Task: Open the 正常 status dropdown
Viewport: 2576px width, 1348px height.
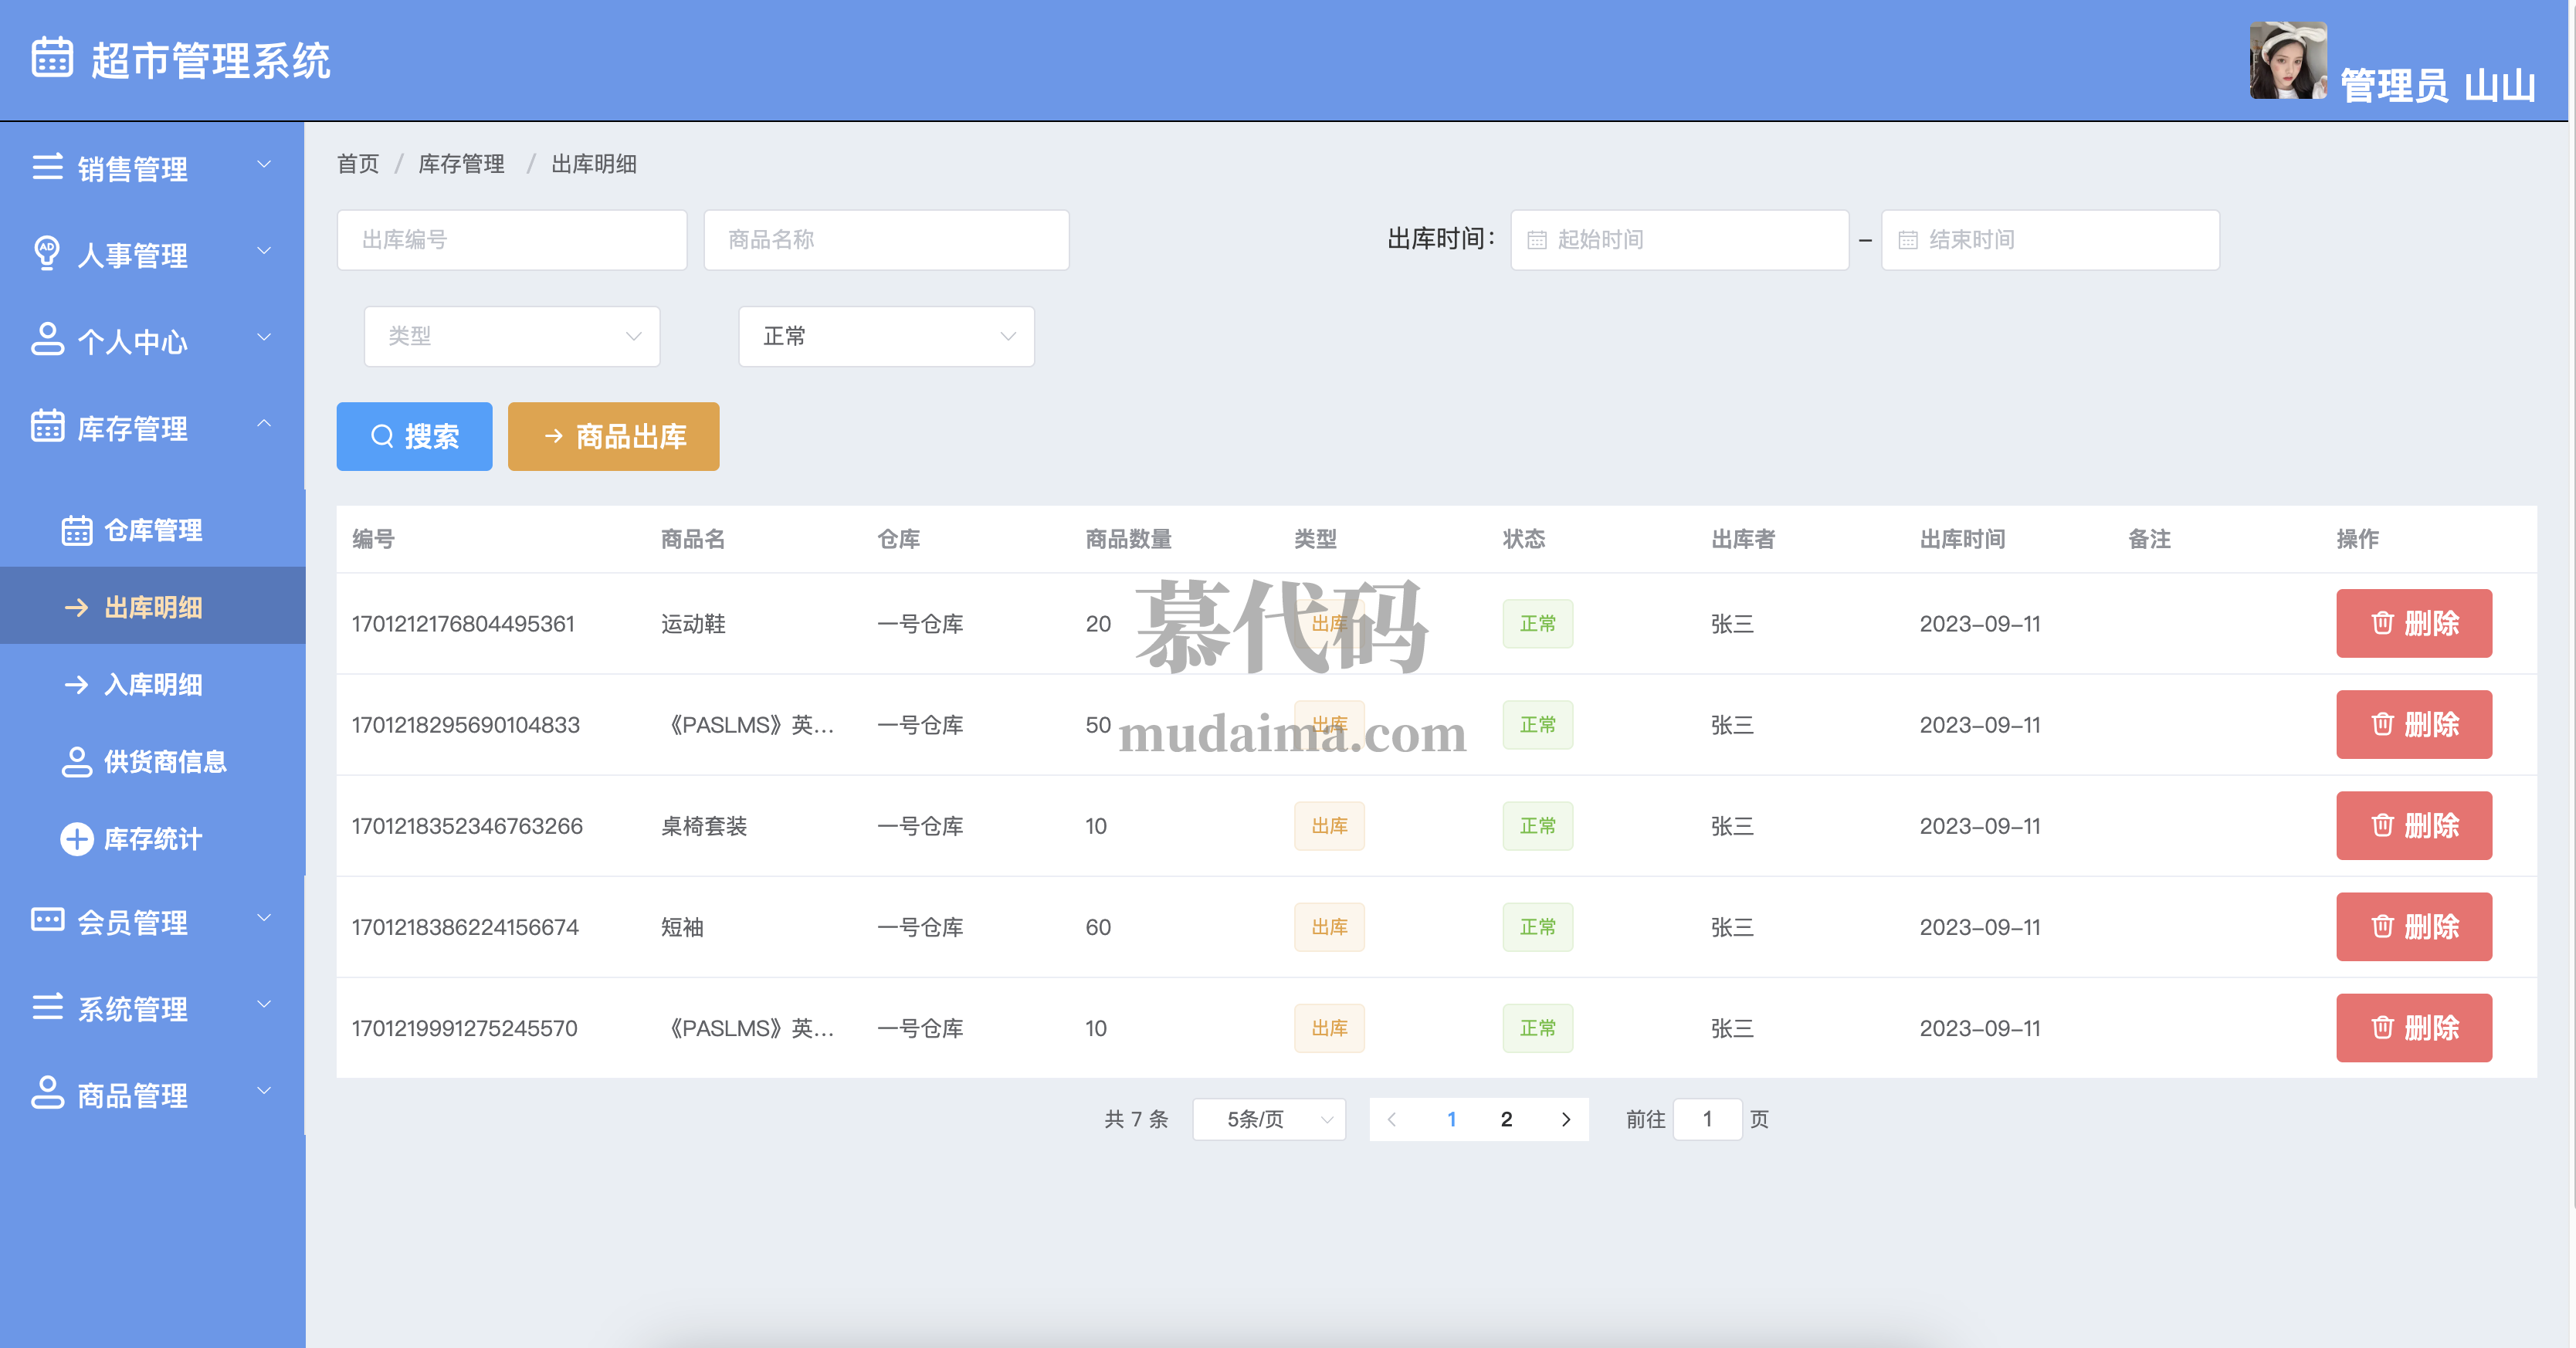Action: coord(885,336)
